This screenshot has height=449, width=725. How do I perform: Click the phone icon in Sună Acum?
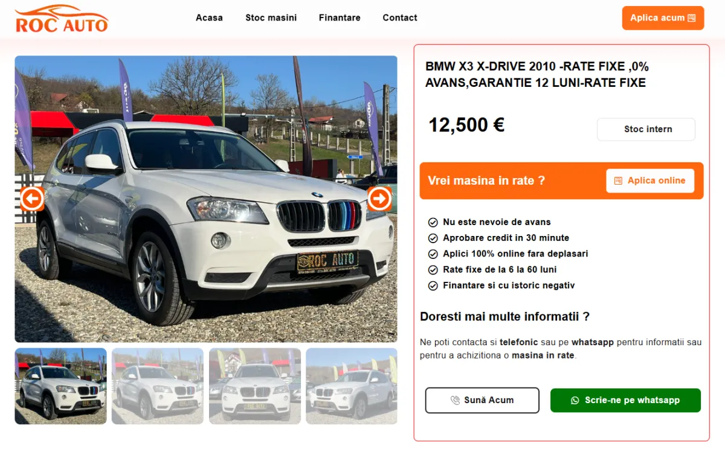pos(455,400)
